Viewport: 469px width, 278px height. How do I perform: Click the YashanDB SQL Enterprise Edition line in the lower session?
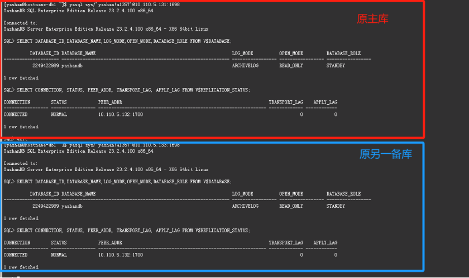(78, 152)
